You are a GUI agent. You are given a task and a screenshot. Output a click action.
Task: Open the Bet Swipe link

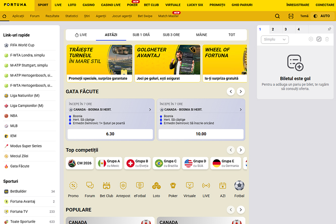[145, 16]
